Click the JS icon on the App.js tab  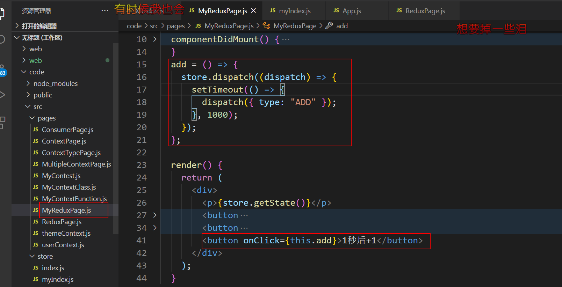click(336, 11)
